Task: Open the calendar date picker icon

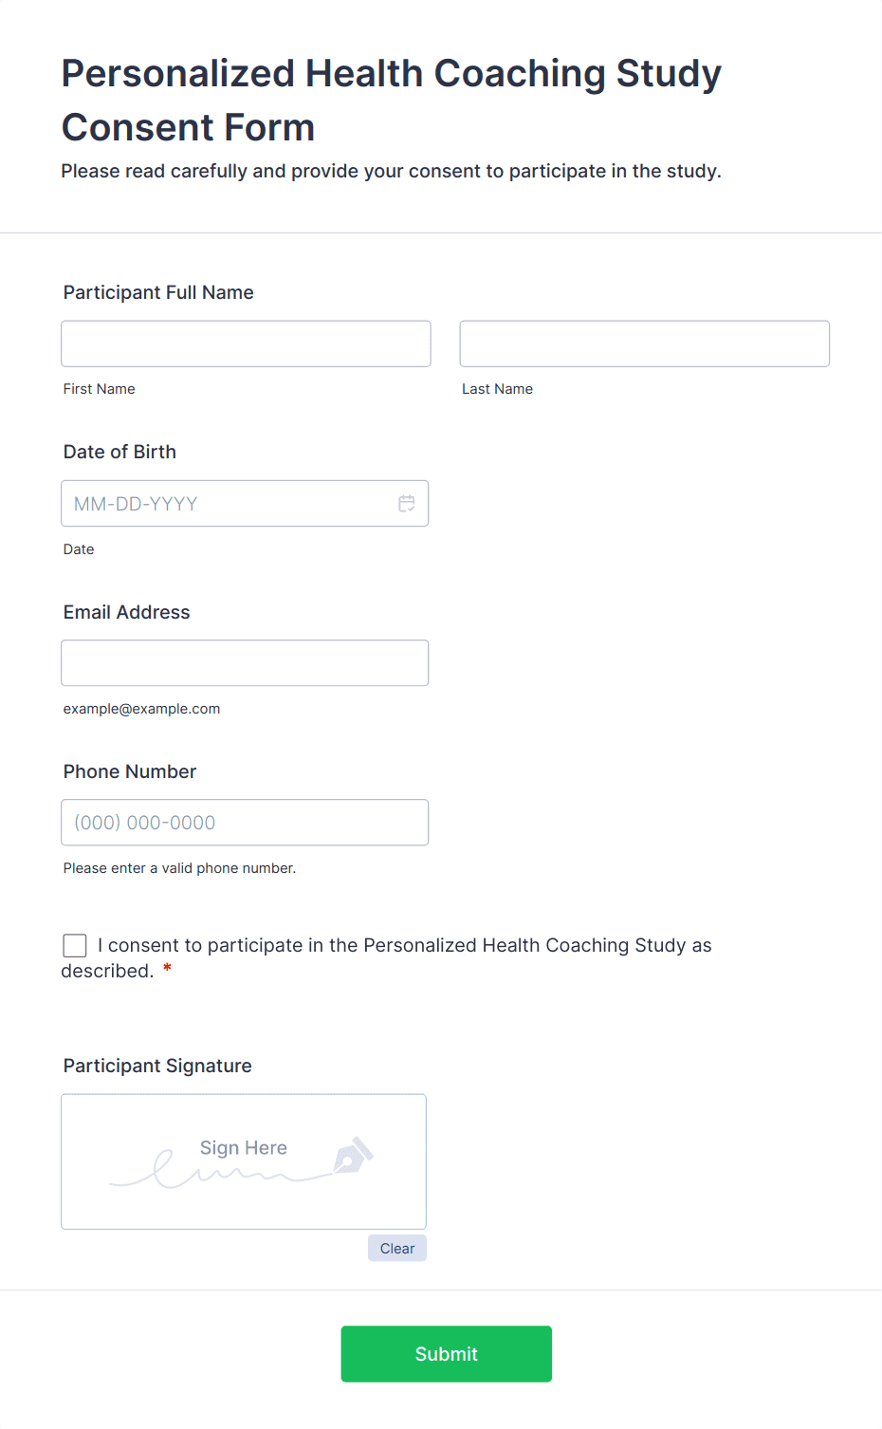Action: pos(407,504)
